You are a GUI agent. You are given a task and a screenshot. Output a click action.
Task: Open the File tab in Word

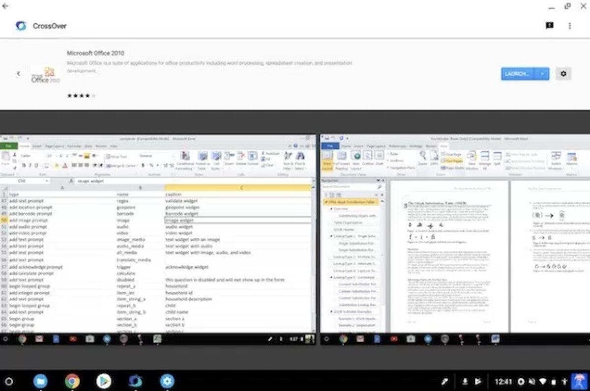tap(332, 146)
